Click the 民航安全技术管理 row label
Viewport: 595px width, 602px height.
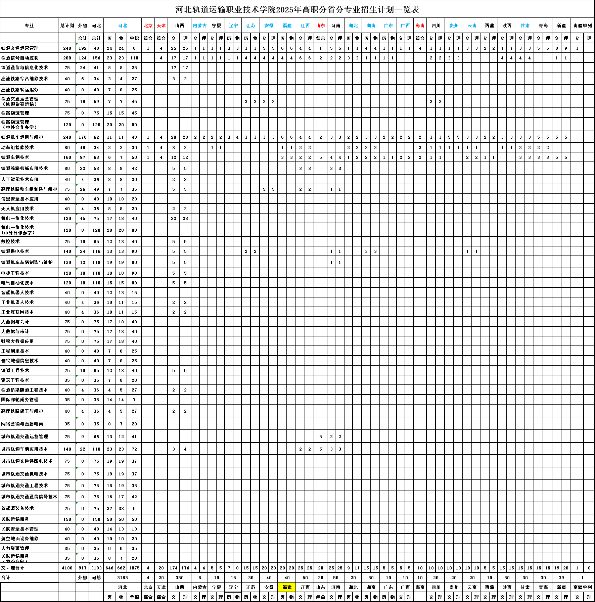coord(20,529)
